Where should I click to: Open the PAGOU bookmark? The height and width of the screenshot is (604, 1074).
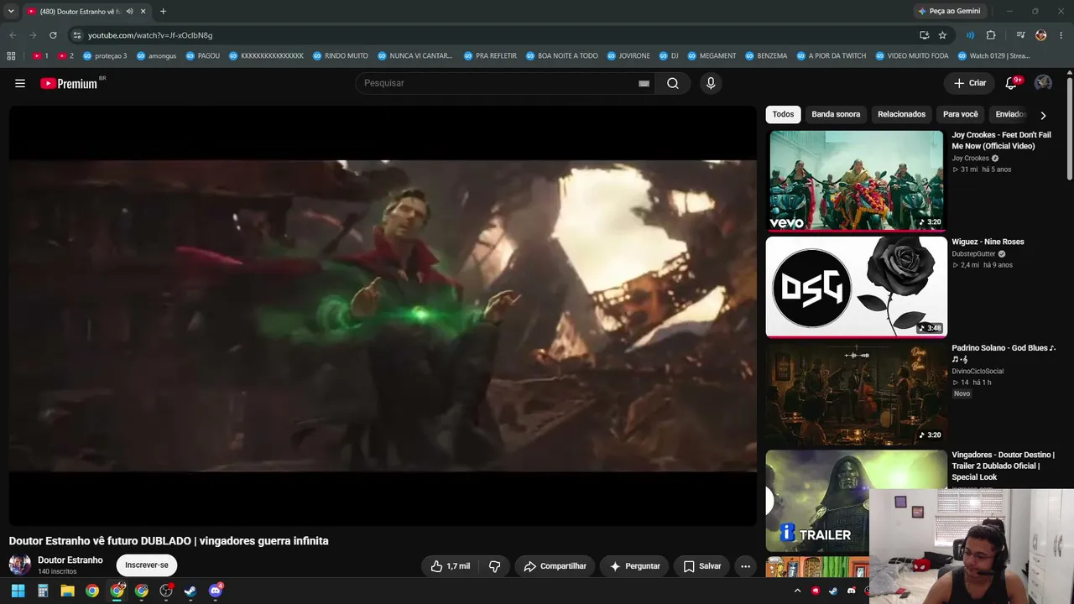click(x=203, y=56)
